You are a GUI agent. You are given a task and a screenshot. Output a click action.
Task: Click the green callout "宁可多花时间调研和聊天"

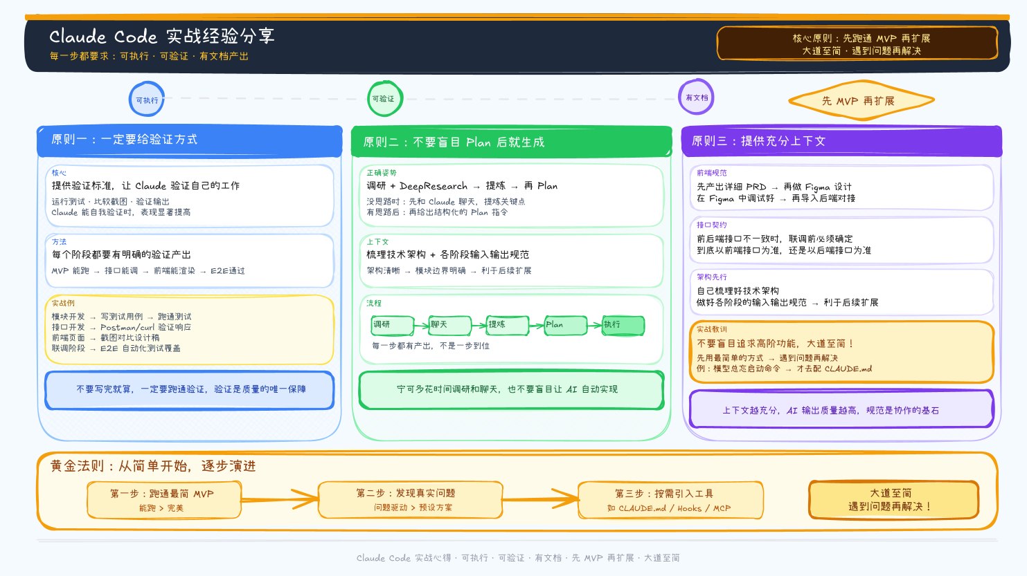(511, 390)
